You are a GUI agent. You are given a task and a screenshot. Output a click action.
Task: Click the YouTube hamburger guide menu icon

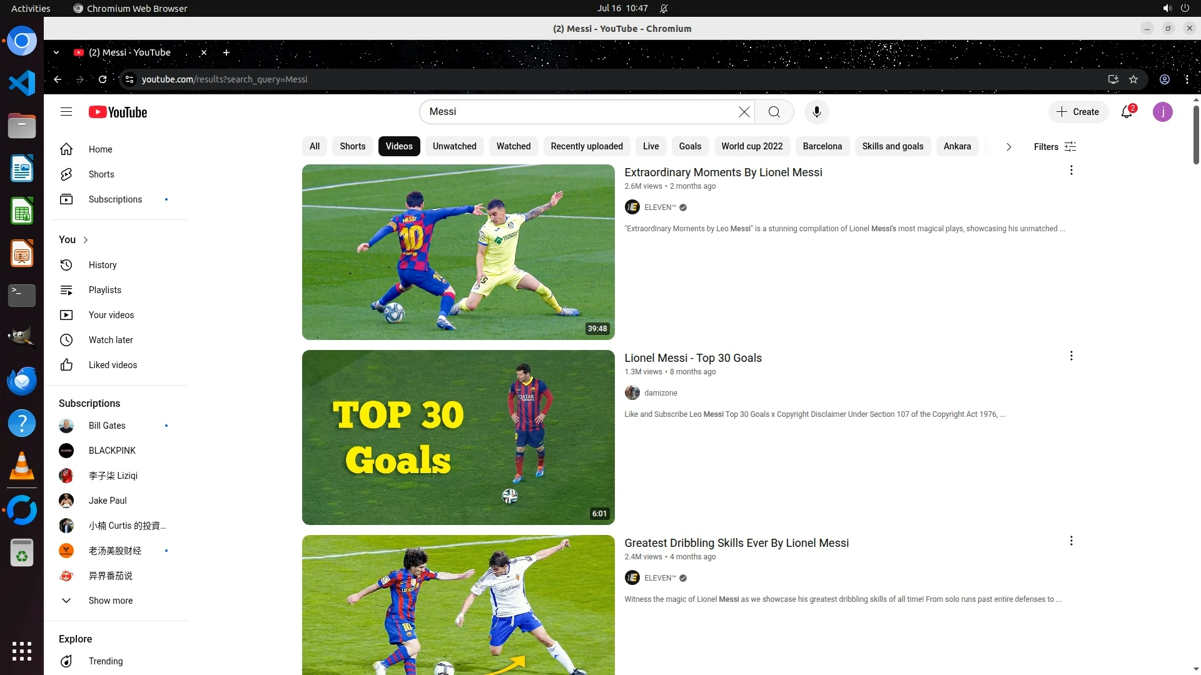click(66, 112)
